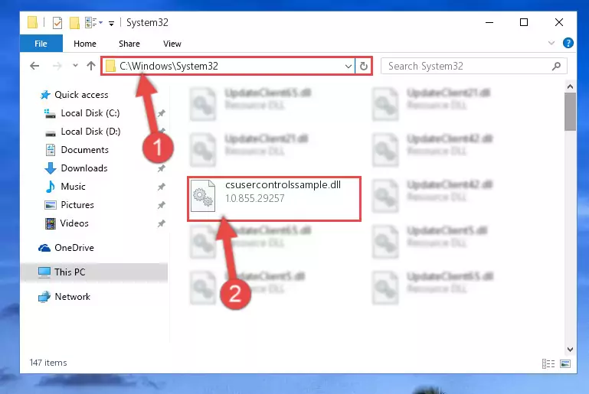Open the File menu tab

[x=41, y=44]
